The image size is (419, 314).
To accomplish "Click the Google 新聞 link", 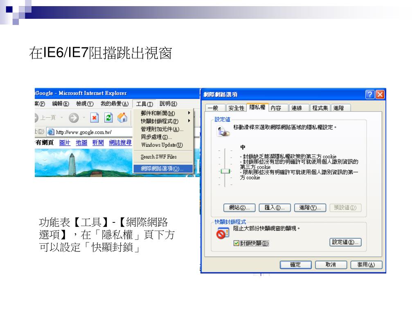I will tap(98, 143).
